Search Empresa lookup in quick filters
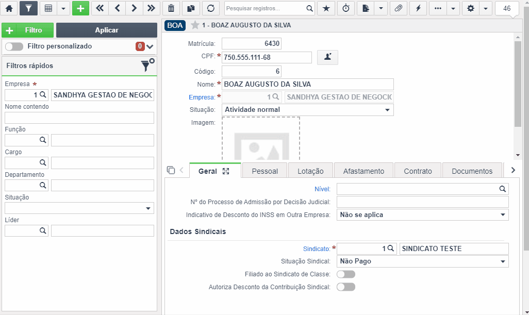 (43, 95)
